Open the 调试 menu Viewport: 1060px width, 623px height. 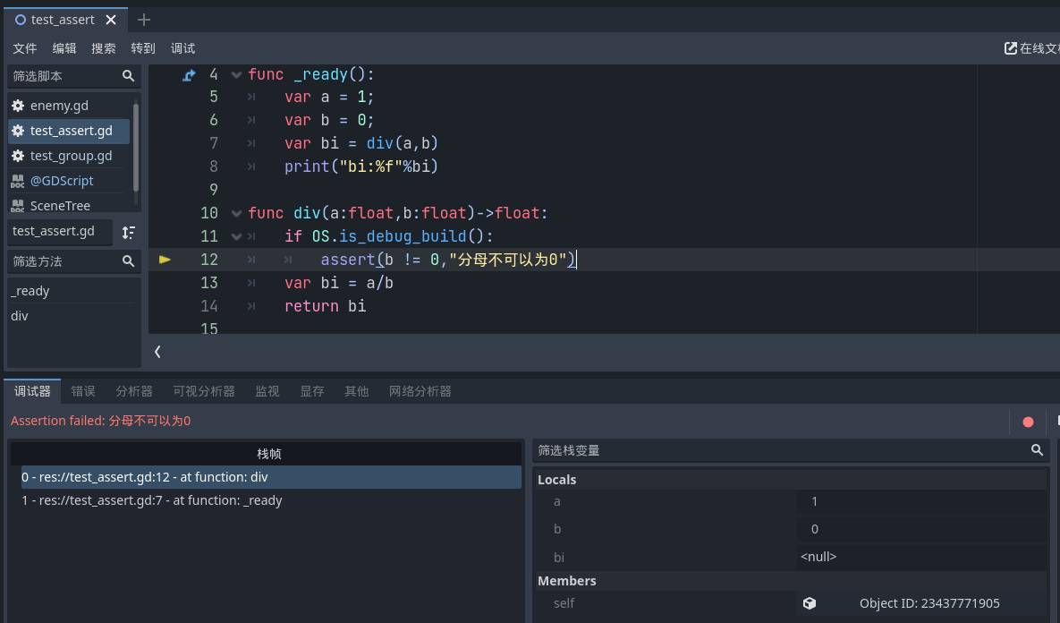coord(182,48)
